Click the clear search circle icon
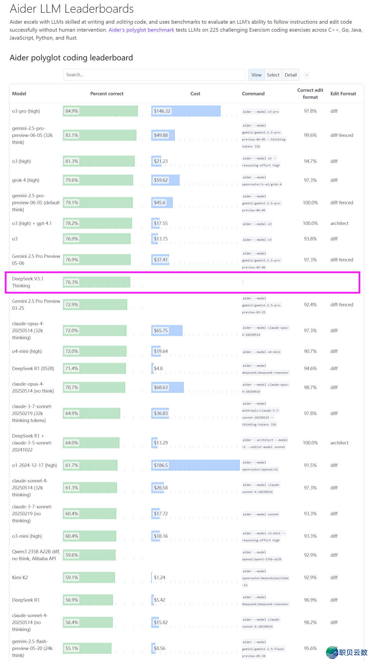 point(307,75)
